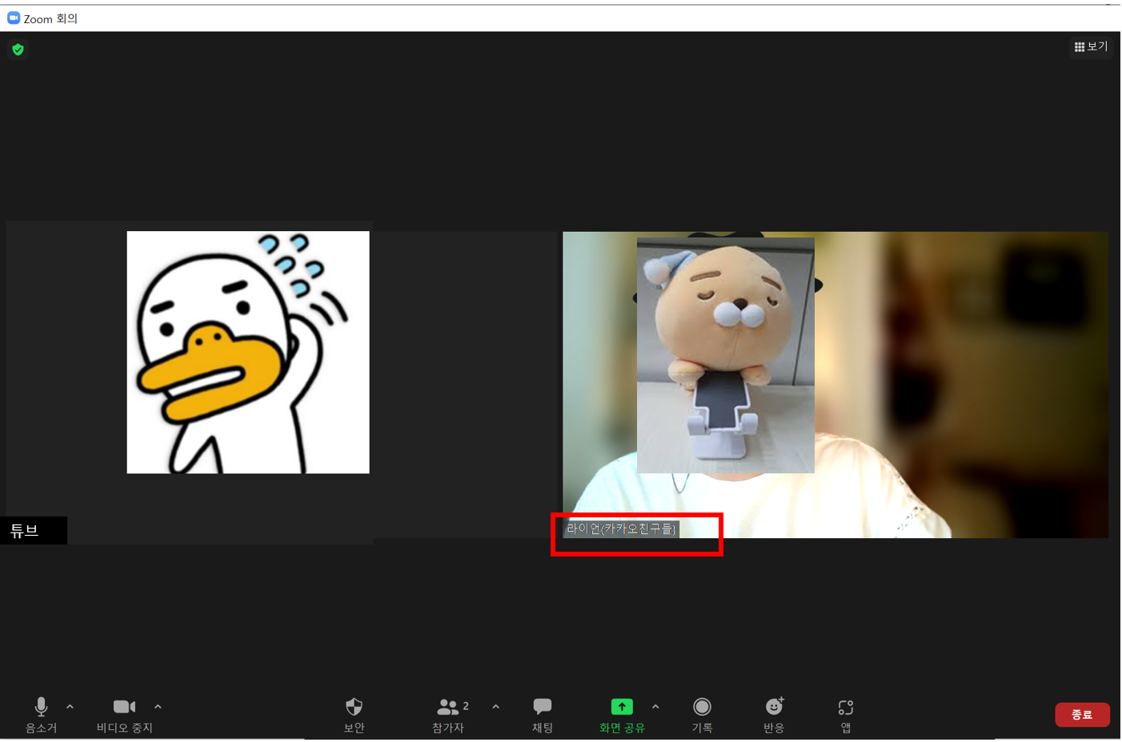Viewport: 1122px width, 742px height.
Task: Open the 채팅 chat panel
Action: (543, 715)
